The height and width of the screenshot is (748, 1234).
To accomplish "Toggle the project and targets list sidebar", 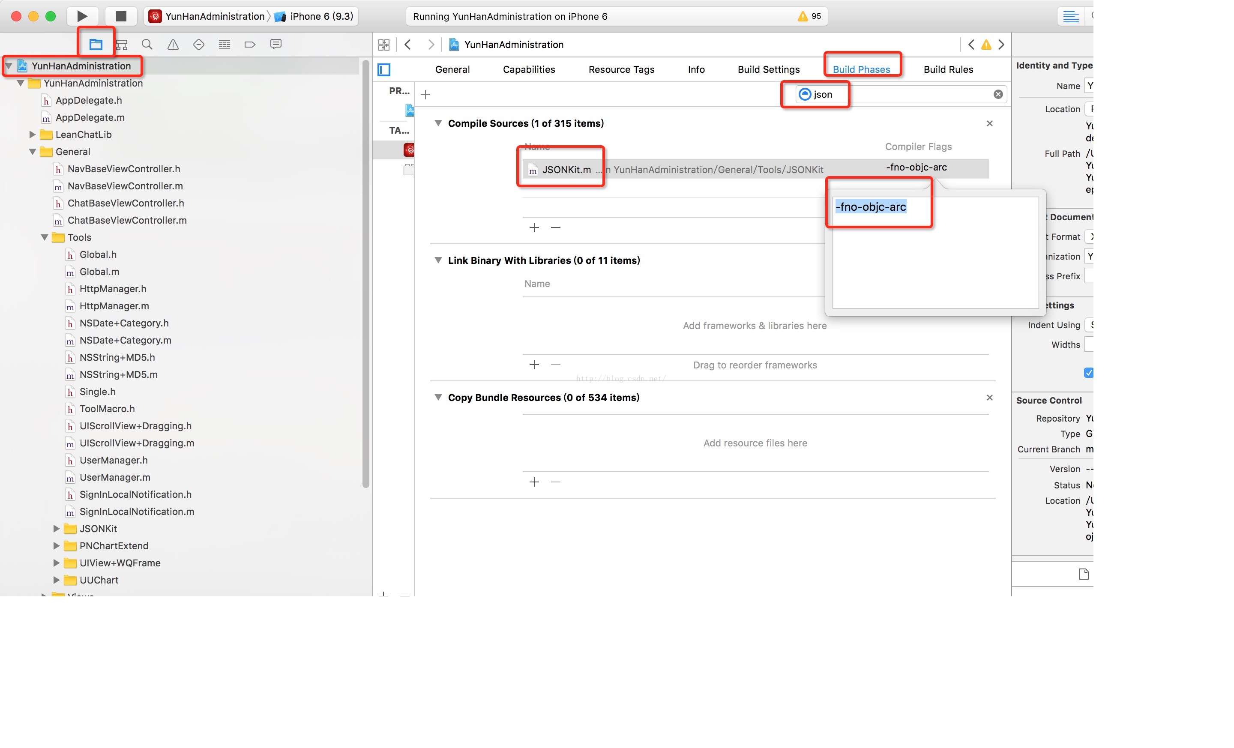I will [384, 69].
